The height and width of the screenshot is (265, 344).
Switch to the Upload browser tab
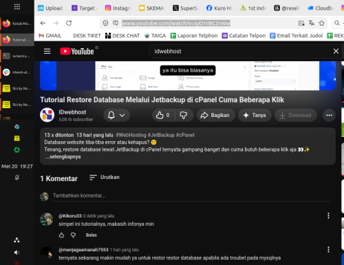[x=50, y=8]
